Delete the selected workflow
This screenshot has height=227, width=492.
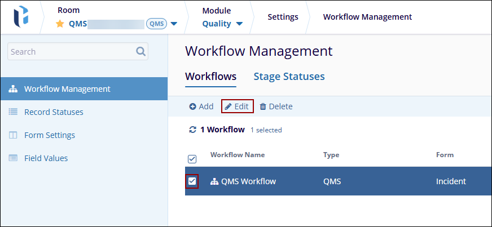click(276, 106)
